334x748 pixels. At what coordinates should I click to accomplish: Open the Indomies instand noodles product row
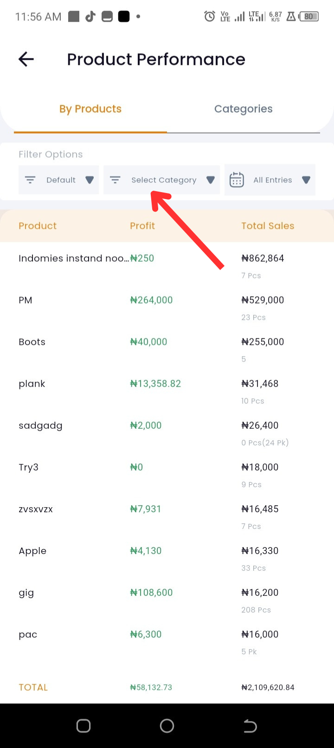point(167,265)
